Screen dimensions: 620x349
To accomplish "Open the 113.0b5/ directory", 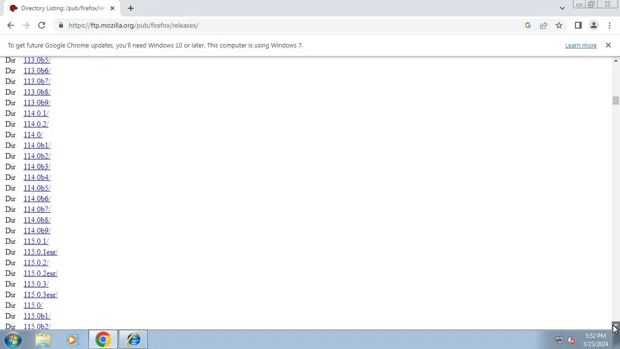I will [37, 60].
